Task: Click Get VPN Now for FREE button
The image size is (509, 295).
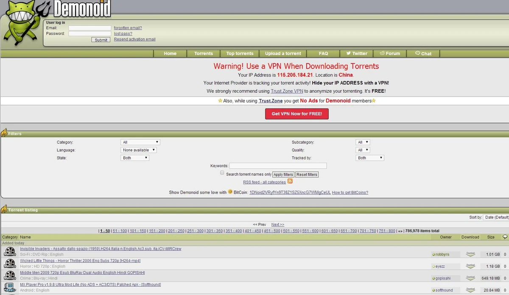Action: click(x=296, y=114)
